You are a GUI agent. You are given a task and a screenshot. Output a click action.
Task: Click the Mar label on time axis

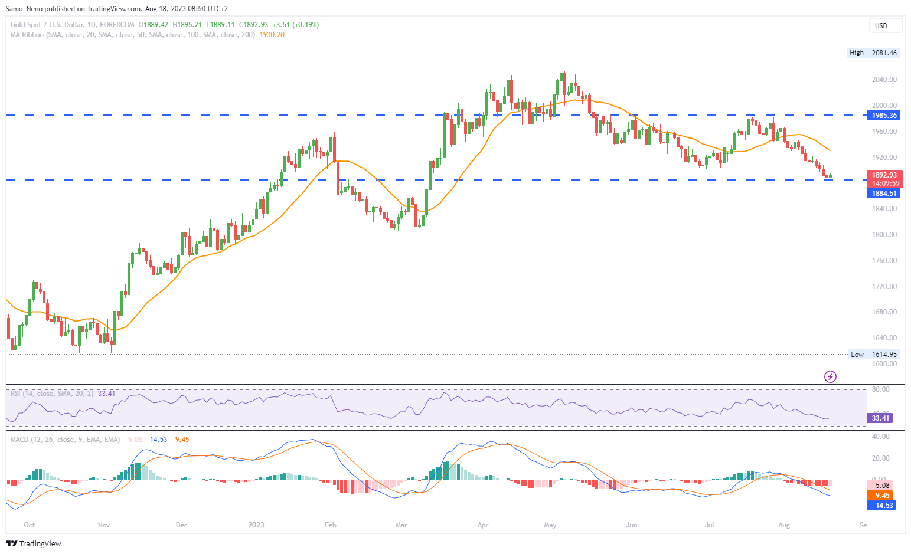[401, 525]
